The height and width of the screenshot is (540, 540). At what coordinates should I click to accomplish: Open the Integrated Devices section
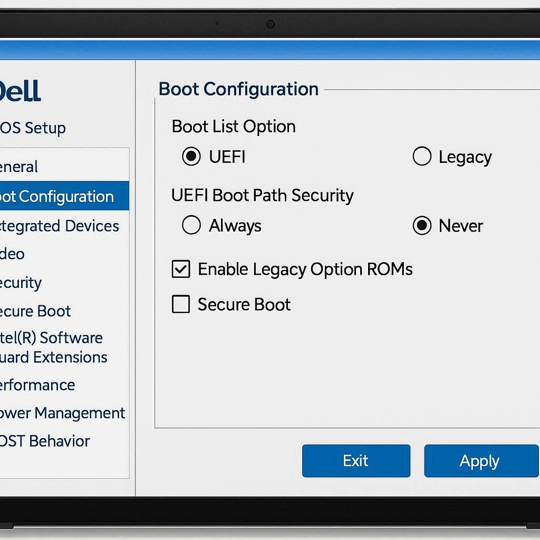pos(58,226)
